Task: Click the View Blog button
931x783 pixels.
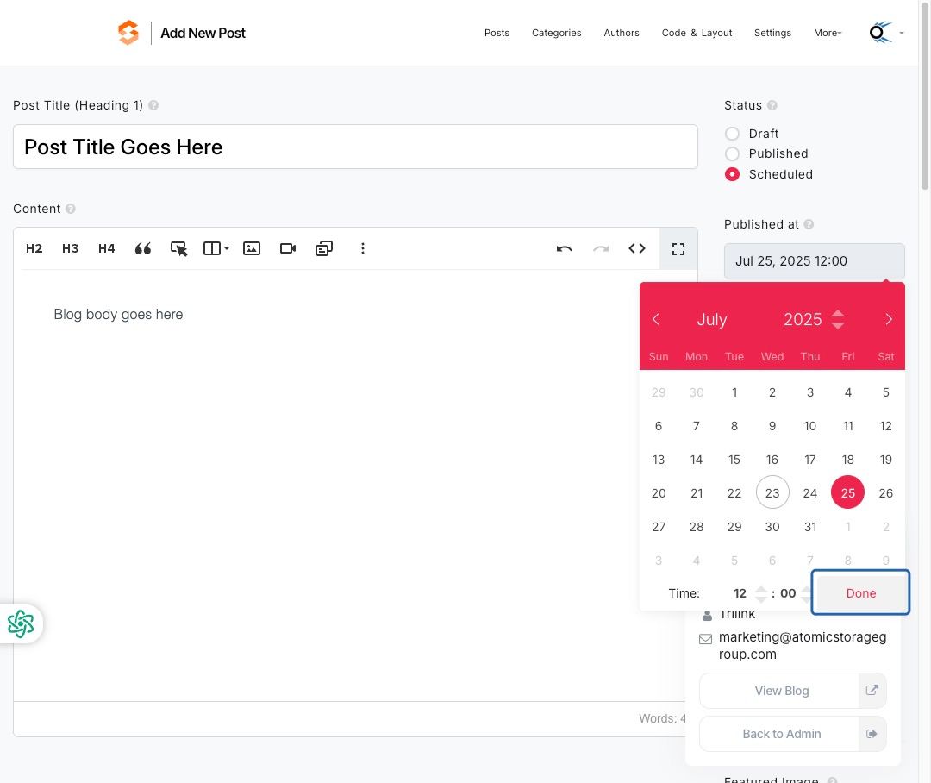Action: click(x=793, y=691)
